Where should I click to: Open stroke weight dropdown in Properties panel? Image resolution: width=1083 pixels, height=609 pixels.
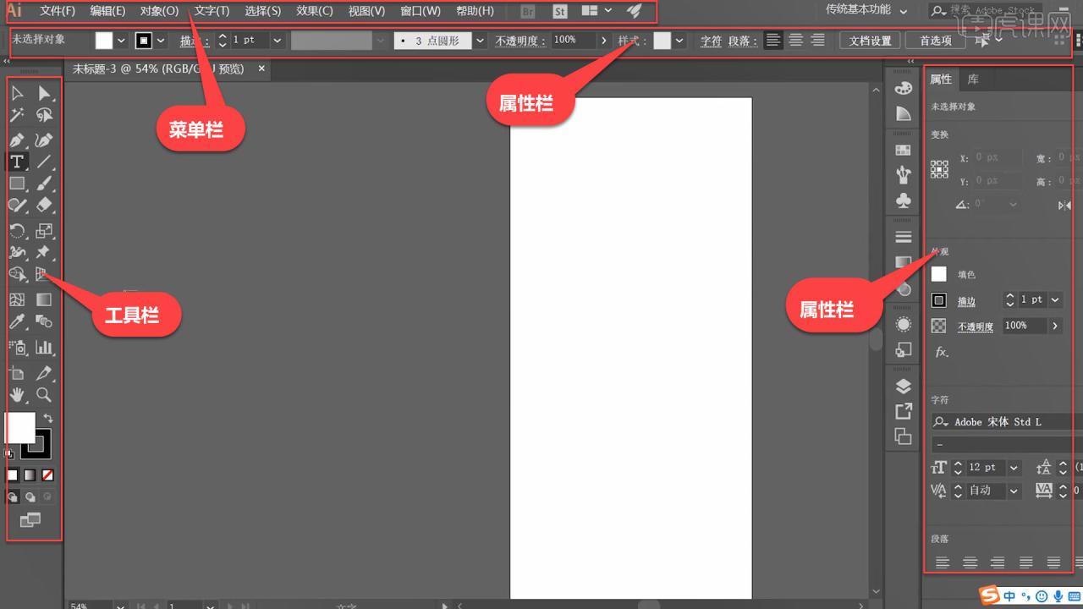click(x=1055, y=300)
